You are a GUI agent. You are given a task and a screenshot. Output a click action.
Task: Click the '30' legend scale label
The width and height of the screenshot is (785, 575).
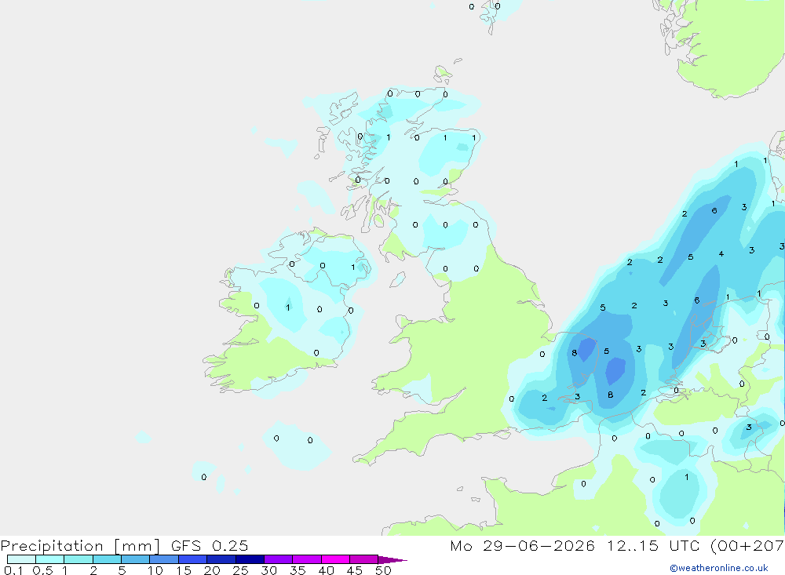click(x=268, y=570)
